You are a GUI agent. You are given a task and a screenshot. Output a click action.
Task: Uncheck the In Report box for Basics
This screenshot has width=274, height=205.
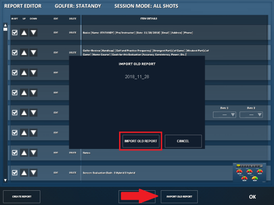point(15,32)
